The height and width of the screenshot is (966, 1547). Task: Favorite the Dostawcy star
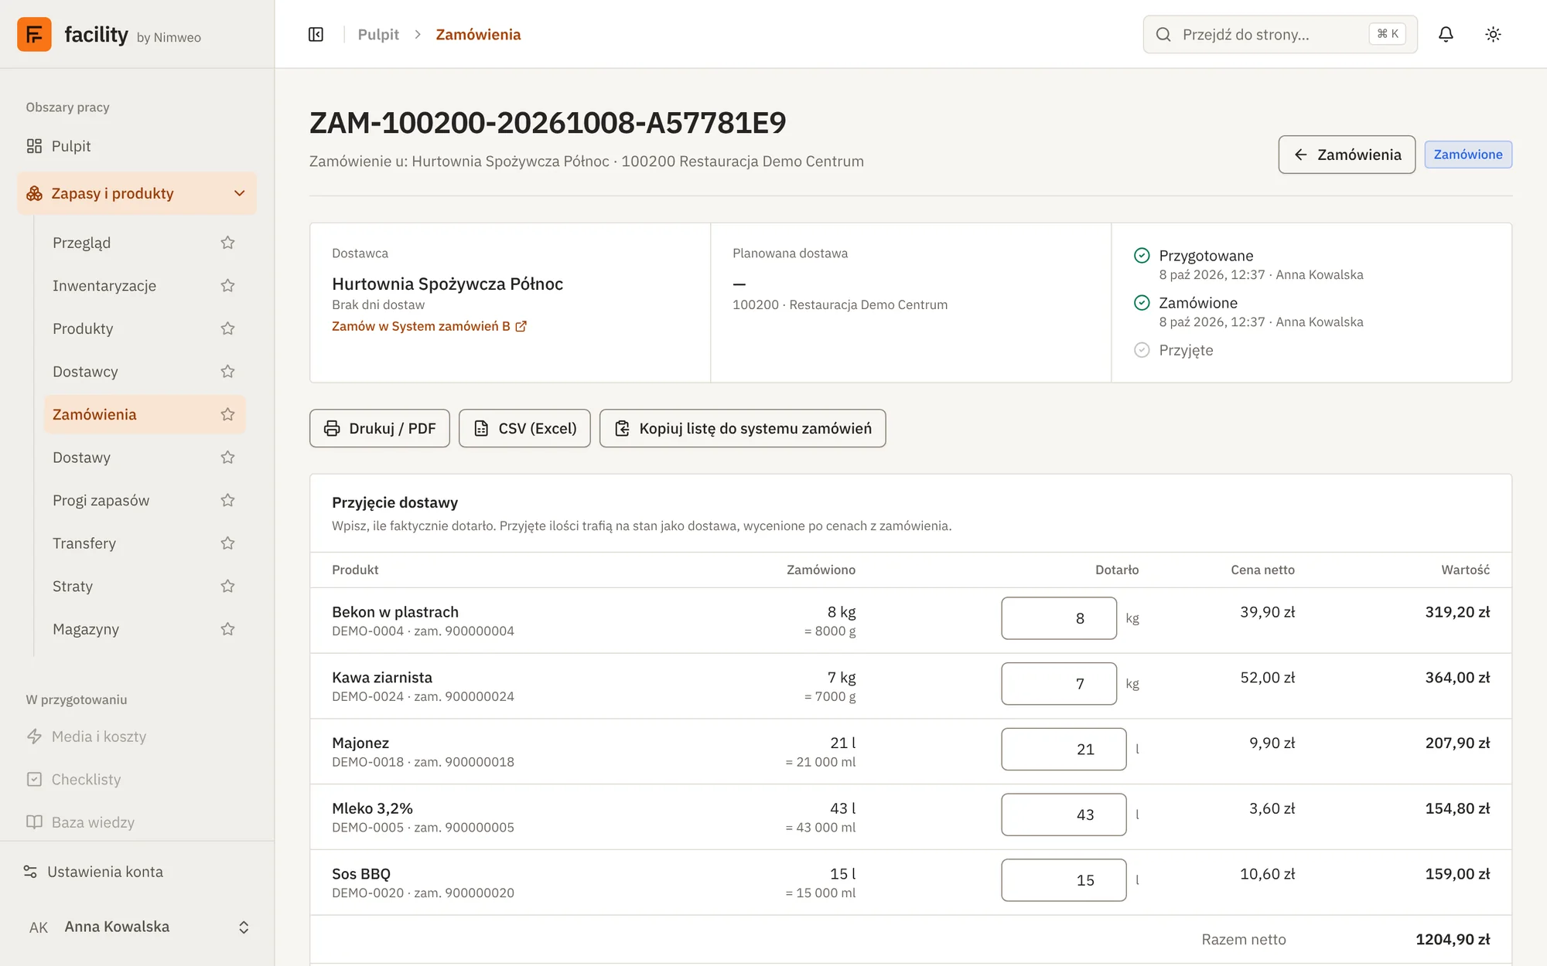tap(227, 372)
